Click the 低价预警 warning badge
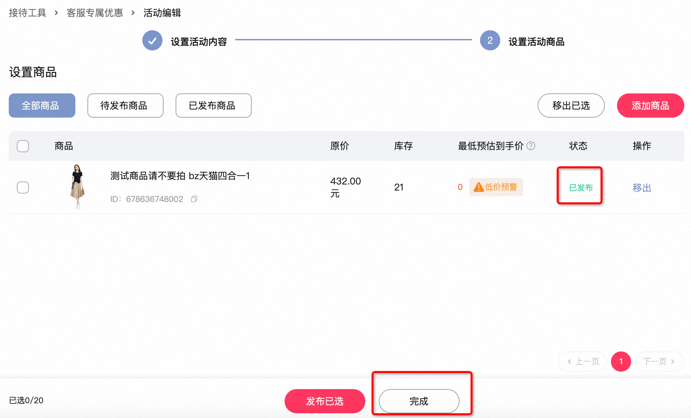 click(x=496, y=187)
